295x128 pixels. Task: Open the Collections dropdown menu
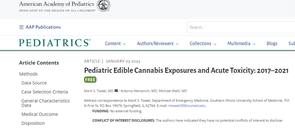click(203, 44)
